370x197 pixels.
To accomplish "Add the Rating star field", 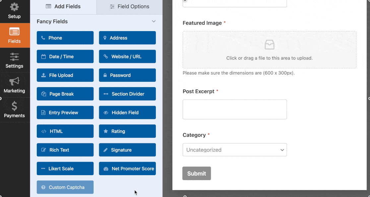I will coord(127,131).
